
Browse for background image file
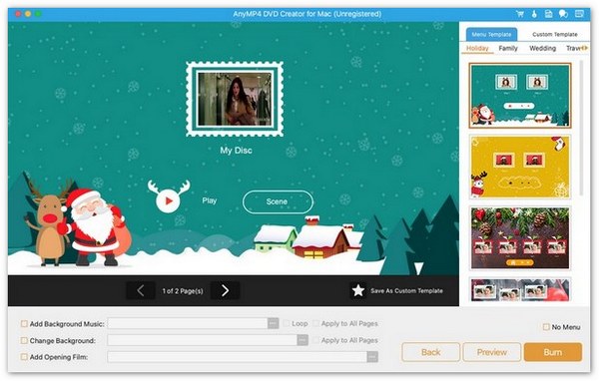[x=302, y=340]
